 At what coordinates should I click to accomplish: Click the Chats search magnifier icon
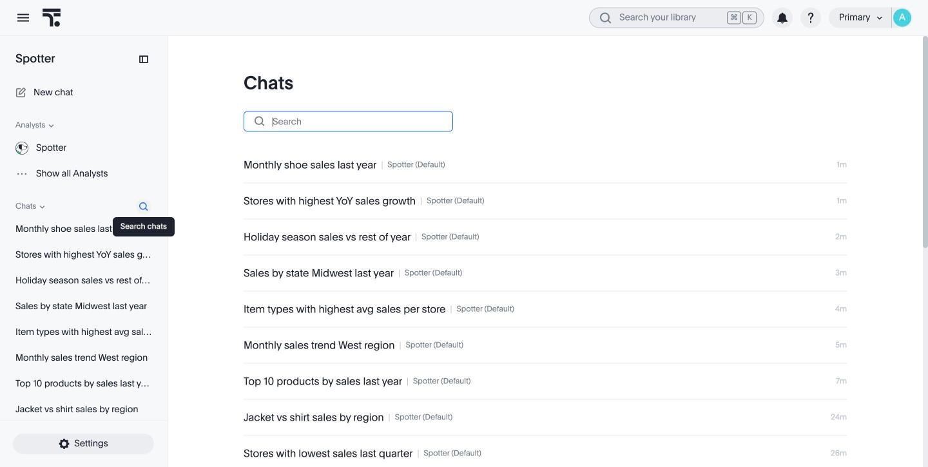click(259, 122)
